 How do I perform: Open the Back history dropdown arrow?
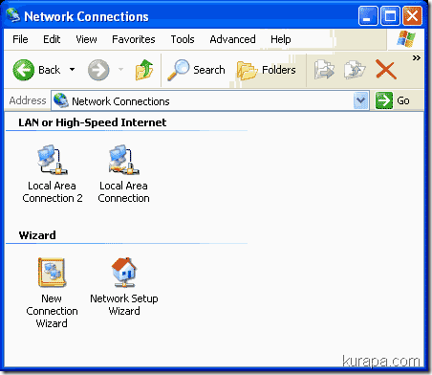(73, 70)
